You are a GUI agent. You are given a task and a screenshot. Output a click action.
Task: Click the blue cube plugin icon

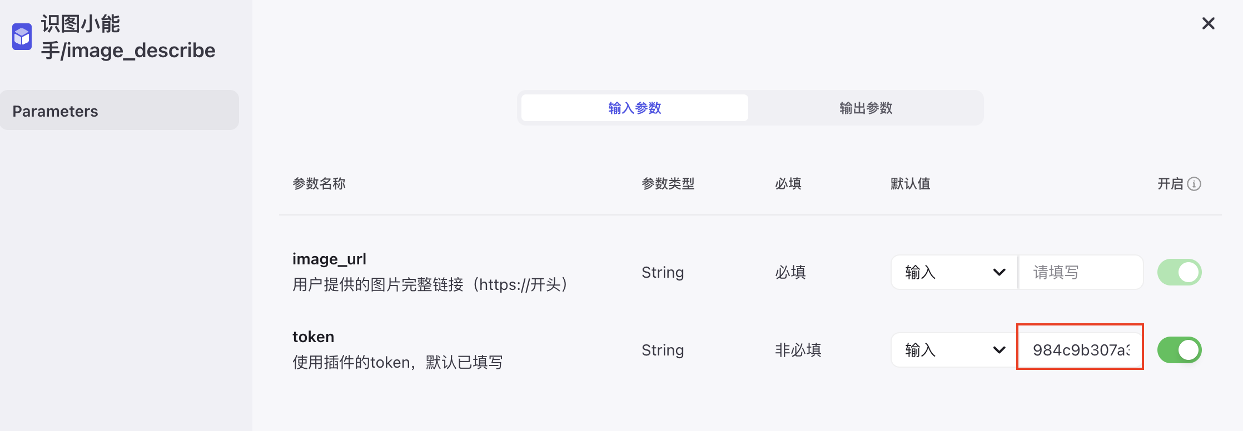coord(22,37)
